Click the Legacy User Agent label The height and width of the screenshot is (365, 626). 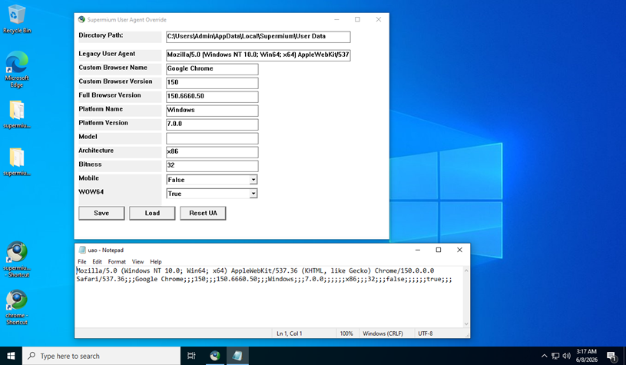107,54
